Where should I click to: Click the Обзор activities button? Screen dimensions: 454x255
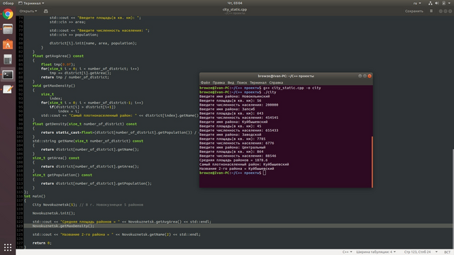[8, 3]
